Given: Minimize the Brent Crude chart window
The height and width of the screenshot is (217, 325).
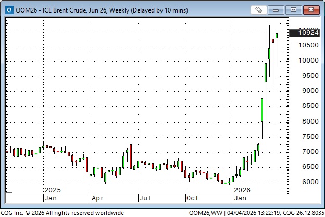Looking at the screenshot, I should click(x=279, y=9).
